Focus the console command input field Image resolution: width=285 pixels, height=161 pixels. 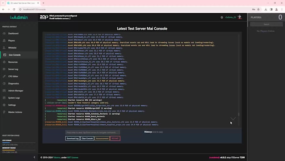coord(93,132)
